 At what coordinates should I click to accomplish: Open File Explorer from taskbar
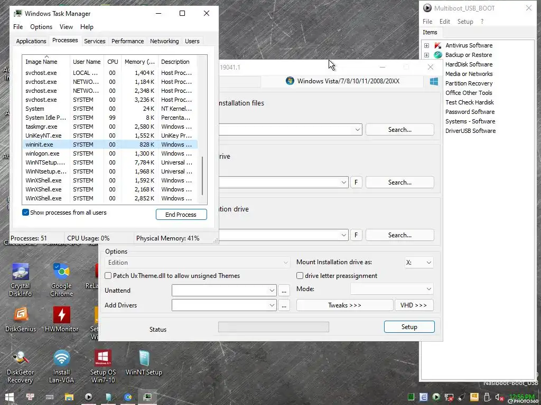(69, 397)
